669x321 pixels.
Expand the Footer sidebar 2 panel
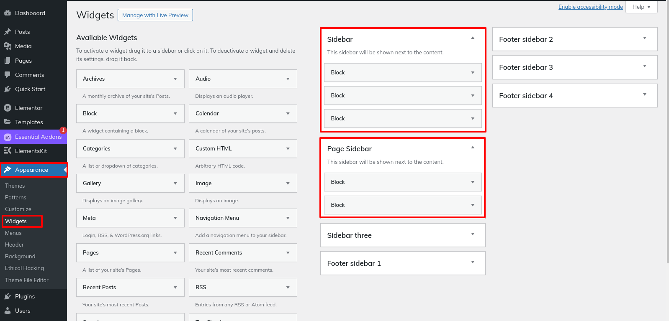coord(645,38)
